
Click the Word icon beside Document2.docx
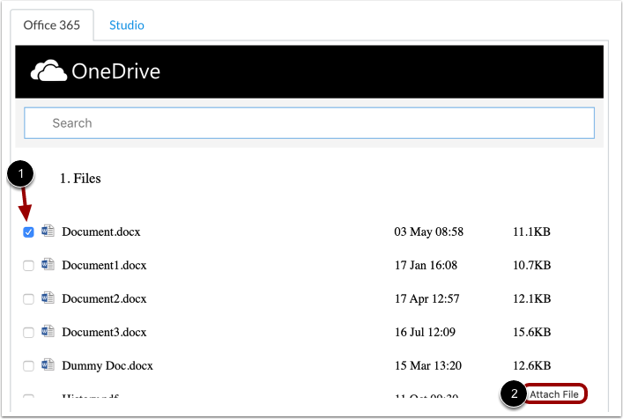coord(48,298)
